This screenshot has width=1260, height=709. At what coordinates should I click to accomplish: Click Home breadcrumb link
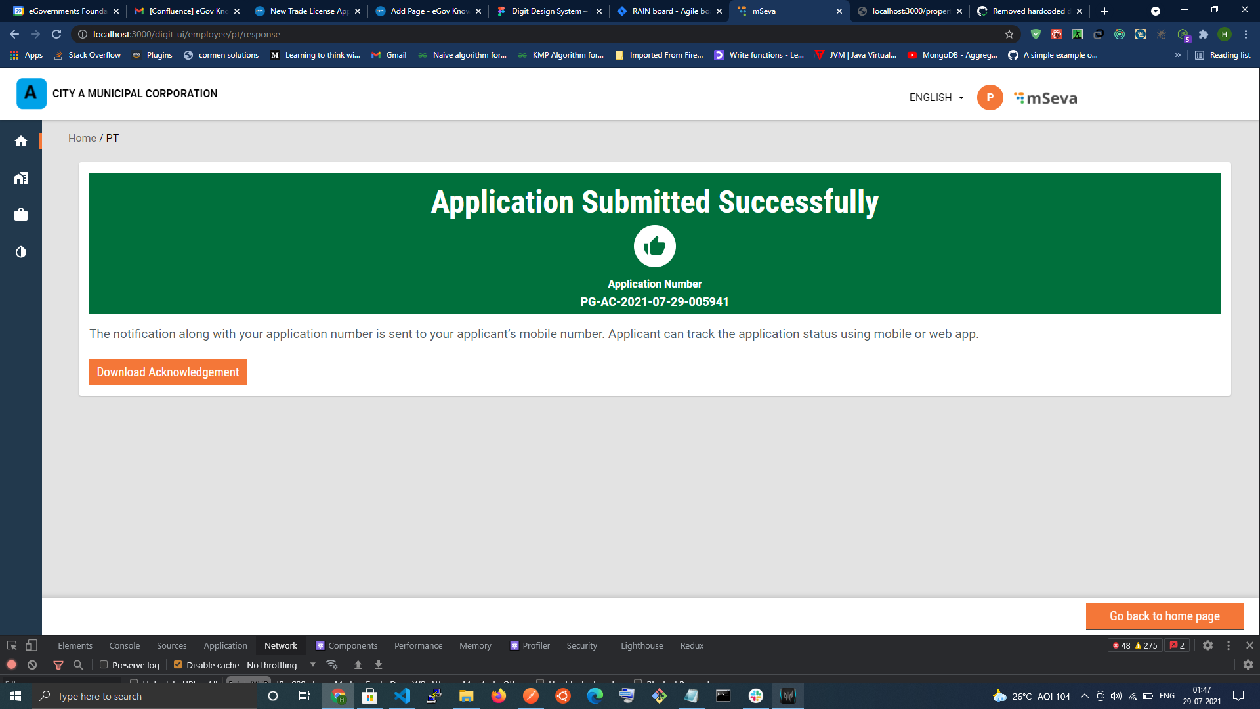(x=82, y=139)
